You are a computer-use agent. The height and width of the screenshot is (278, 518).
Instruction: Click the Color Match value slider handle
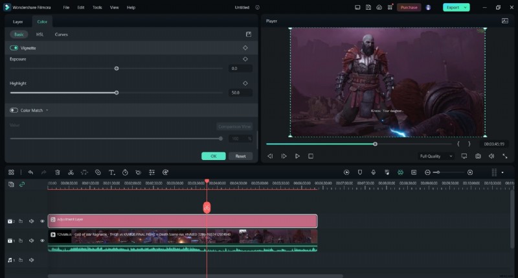(221, 139)
